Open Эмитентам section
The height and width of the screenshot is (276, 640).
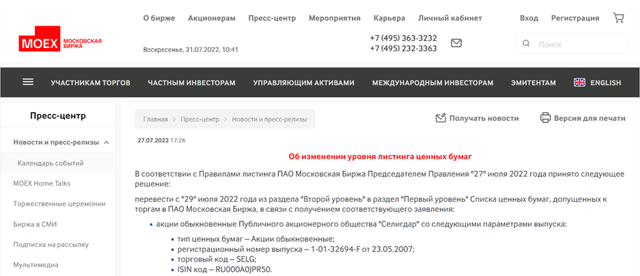point(534,83)
